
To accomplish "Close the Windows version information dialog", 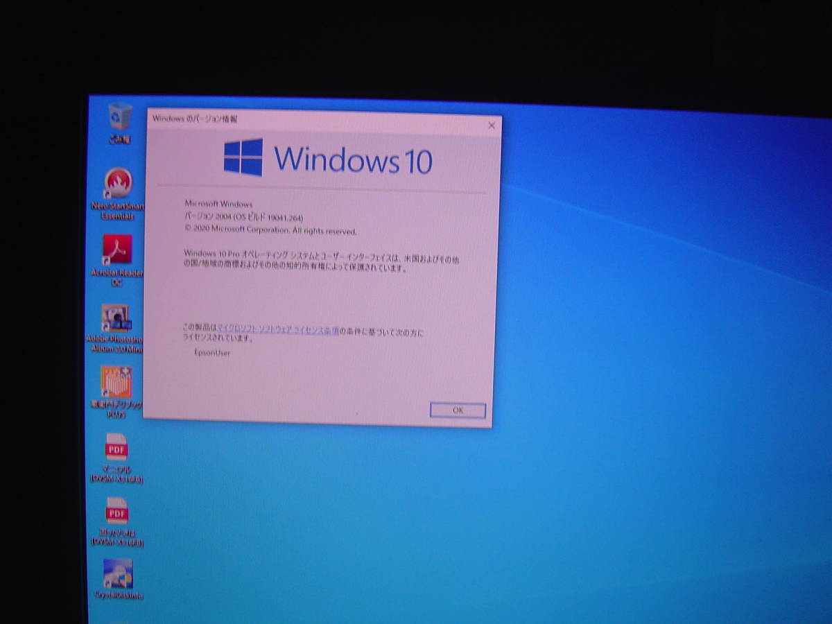I will click(x=492, y=125).
